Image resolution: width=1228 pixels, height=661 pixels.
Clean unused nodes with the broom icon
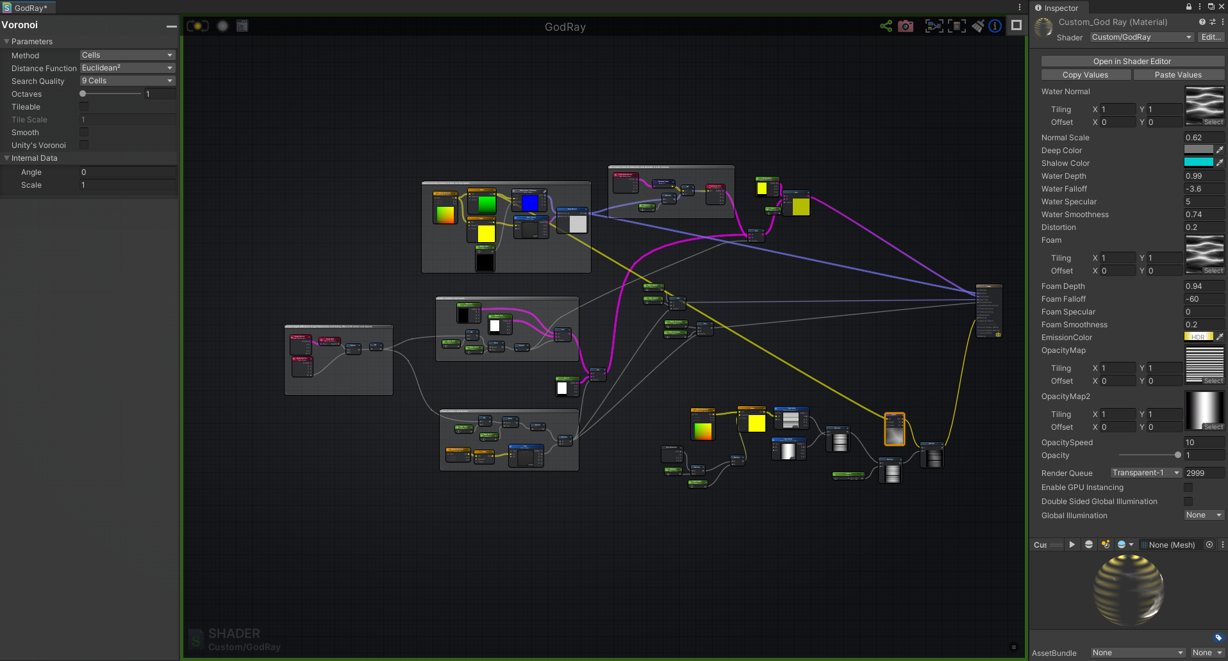point(978,26)
